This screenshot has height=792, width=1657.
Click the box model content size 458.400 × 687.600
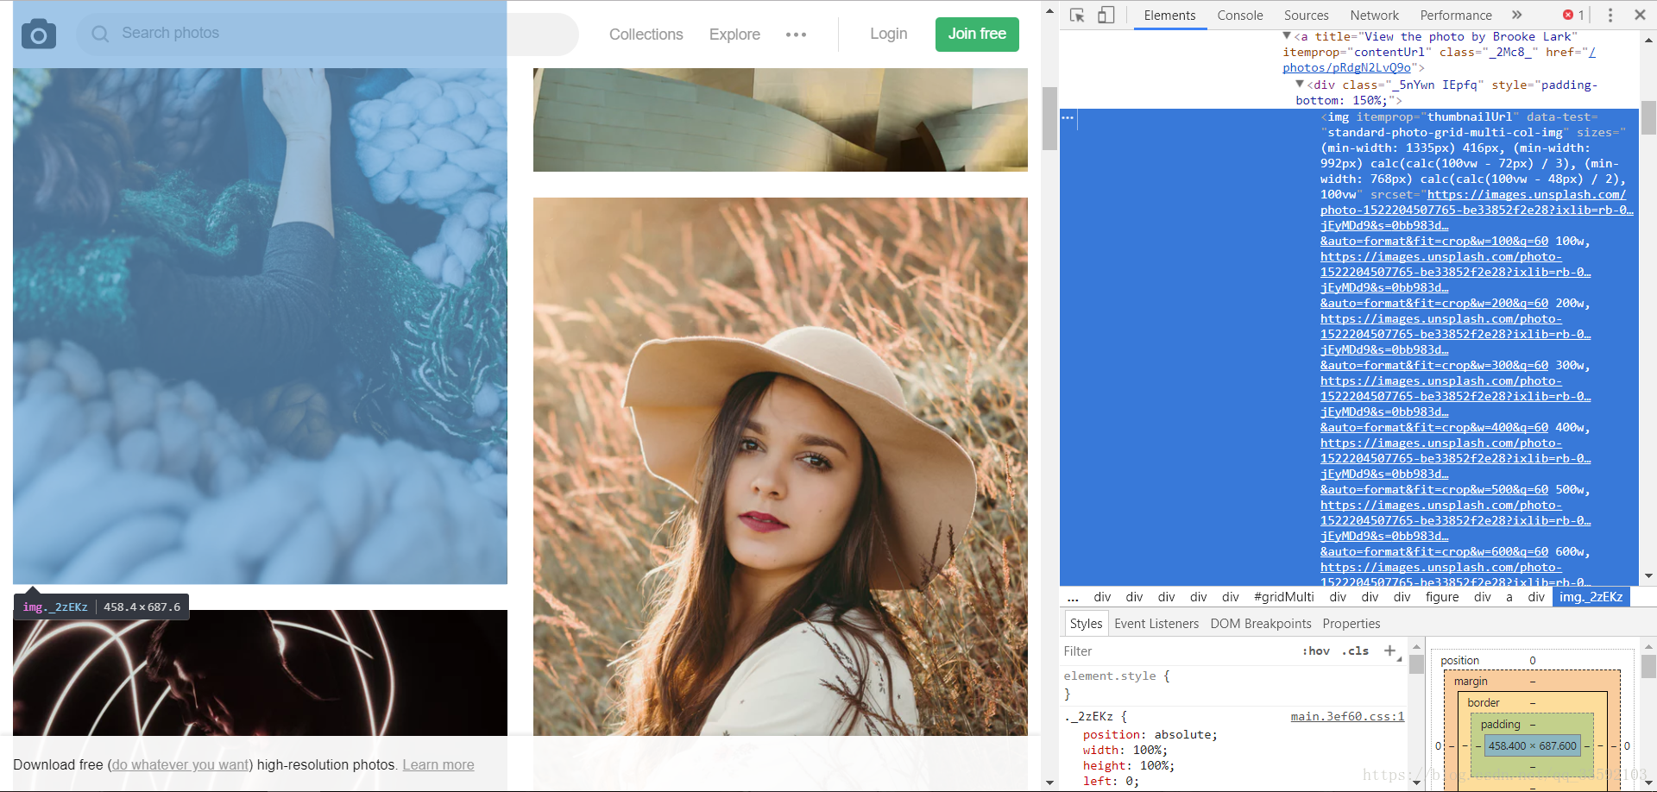[1532, 746]
